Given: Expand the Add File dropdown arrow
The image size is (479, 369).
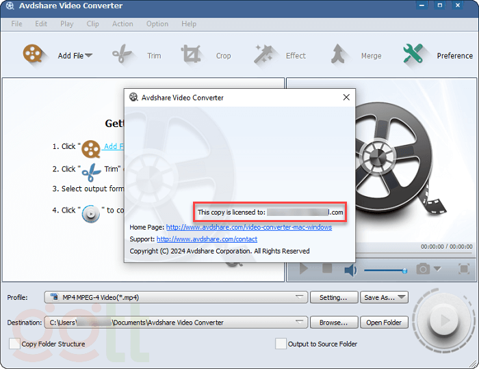Looking at the screenshot, I should click(x=88, y=56).
